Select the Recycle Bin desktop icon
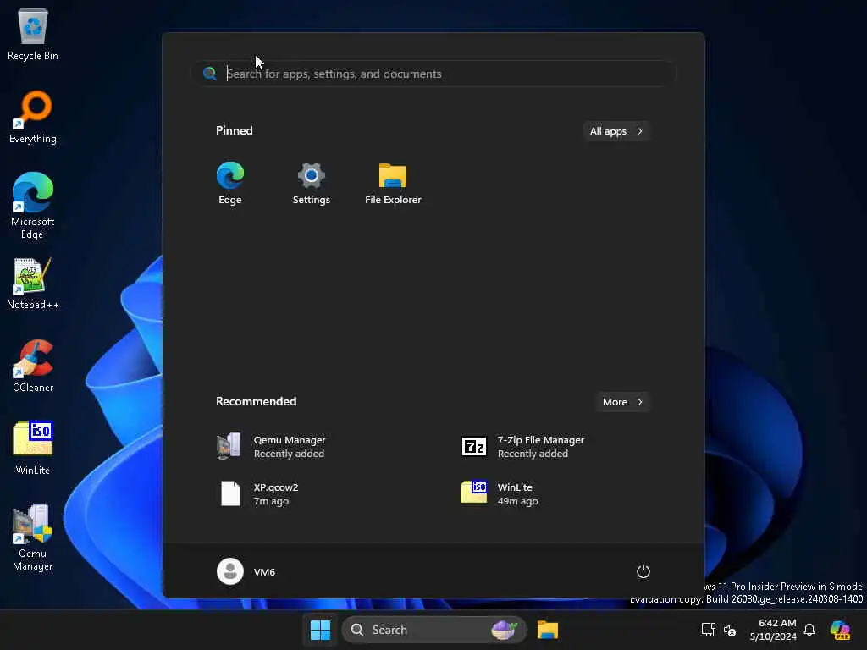Screen dimensions: 867x650 [33, 34]
